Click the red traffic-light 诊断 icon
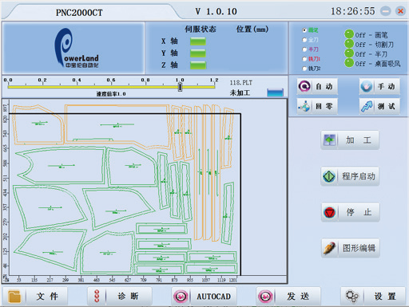Viewport: 409px width, 307px height. click(97, 296)
